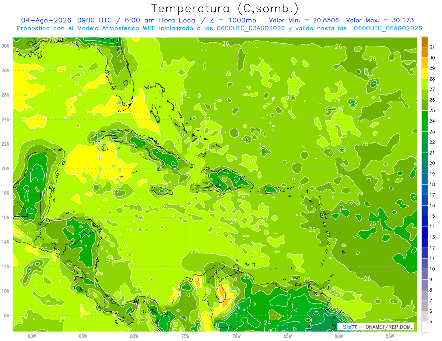Click the legend value 29
Viewport: 442px width, 341px height.
(432, 68)
